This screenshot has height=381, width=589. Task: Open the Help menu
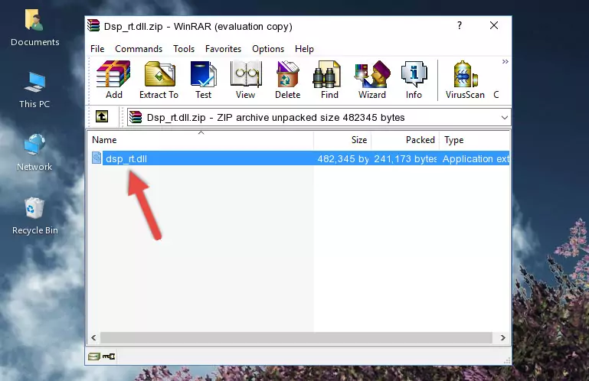pyautogui.click(x=304, y=49)
